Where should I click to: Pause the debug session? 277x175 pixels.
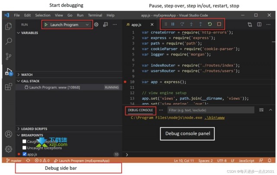(x=173, y=24)
